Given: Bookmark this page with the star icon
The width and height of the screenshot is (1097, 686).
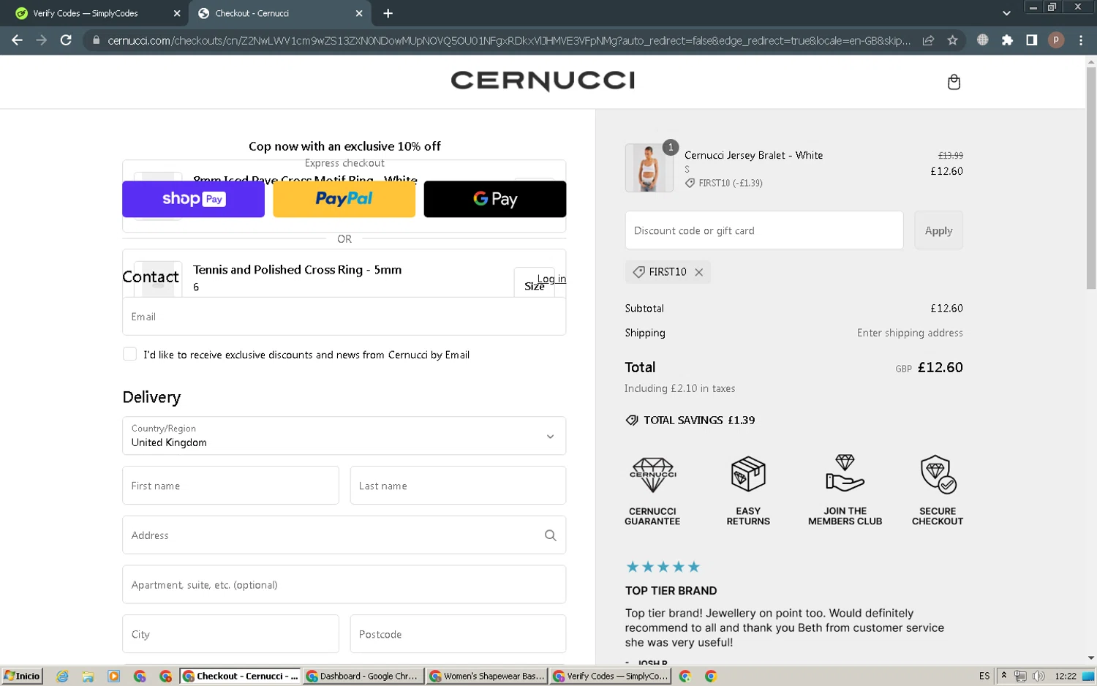Looking at the screenshot, I should point(952,40).
